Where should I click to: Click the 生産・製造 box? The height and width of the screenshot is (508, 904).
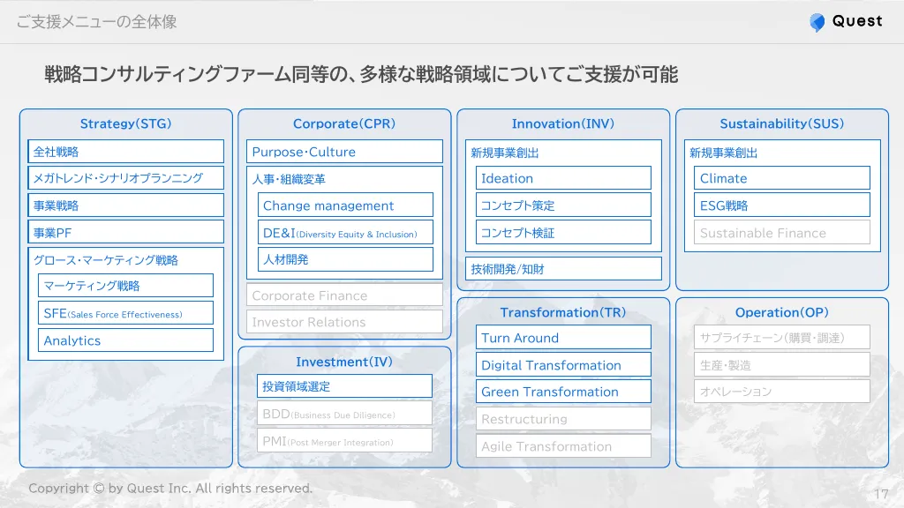tap(782, 364)
